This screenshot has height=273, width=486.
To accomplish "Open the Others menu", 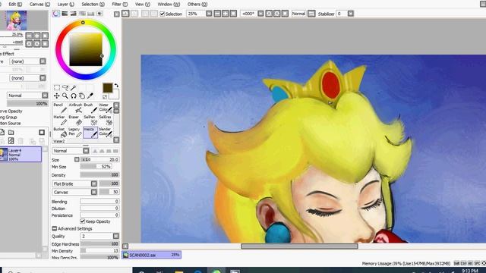I will [x=197, y=5].
